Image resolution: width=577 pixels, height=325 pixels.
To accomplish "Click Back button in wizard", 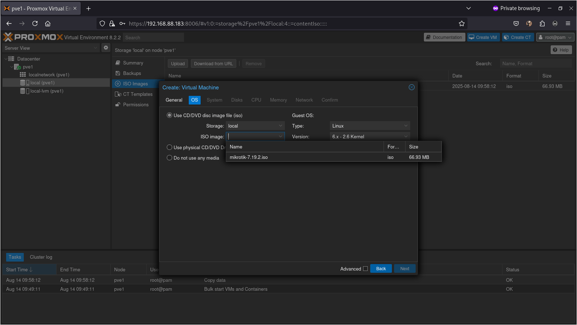I will pos(381,269).
